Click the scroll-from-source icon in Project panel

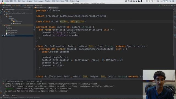25,8
